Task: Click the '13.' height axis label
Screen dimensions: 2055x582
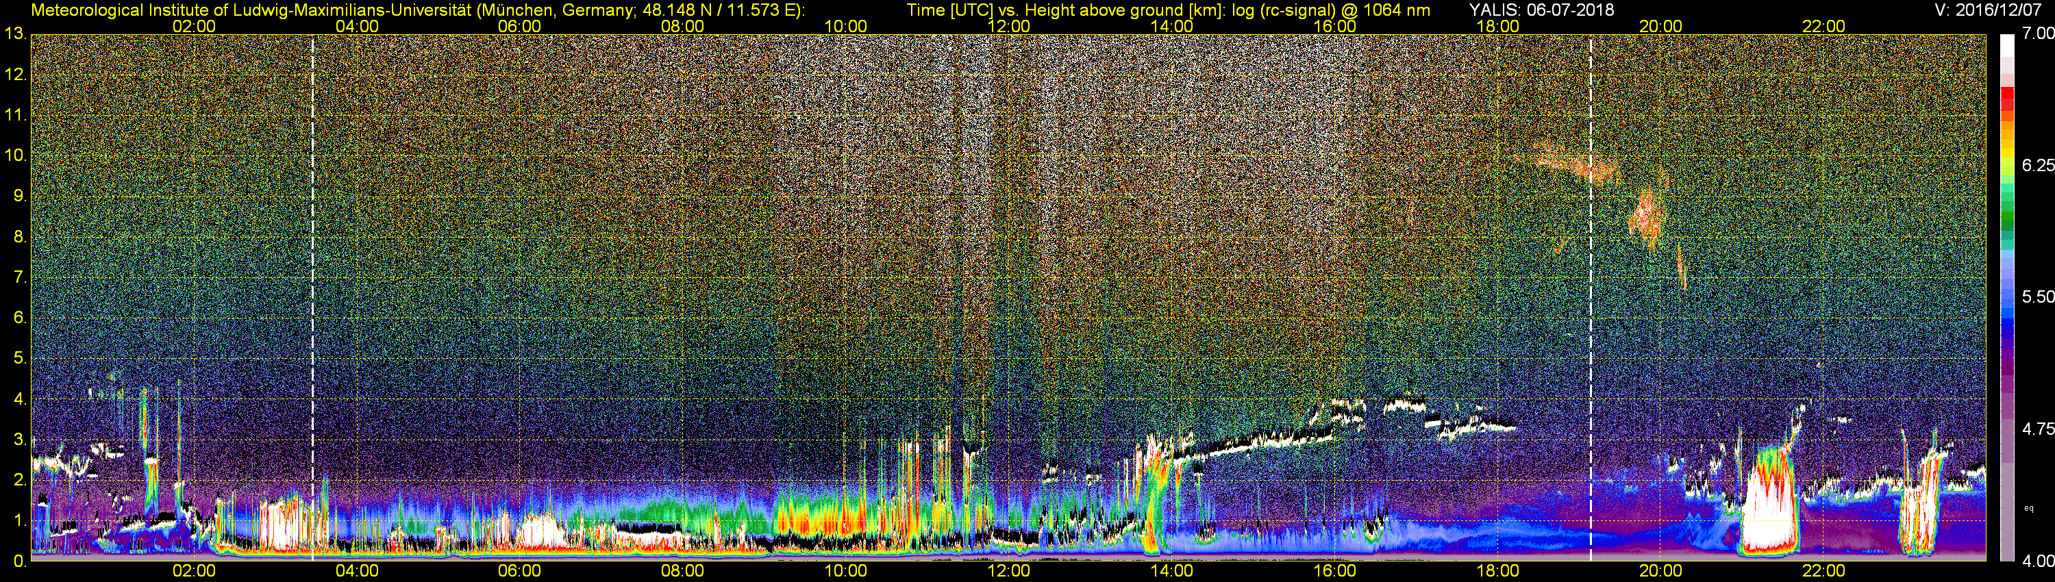Action: pyautogui.click(x=15, y=34)
